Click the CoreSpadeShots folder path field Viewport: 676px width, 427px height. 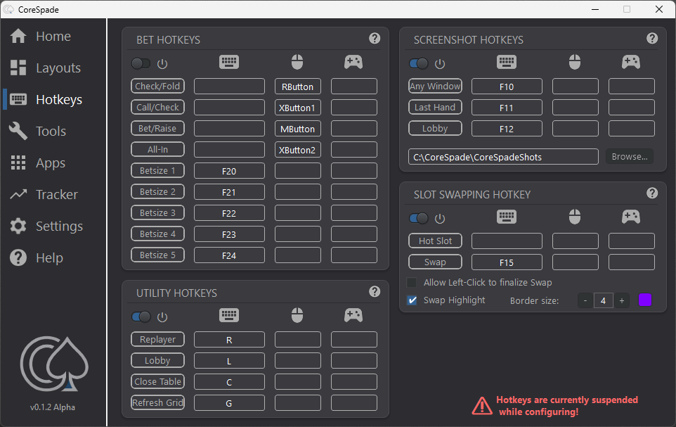tap(504, 157)
